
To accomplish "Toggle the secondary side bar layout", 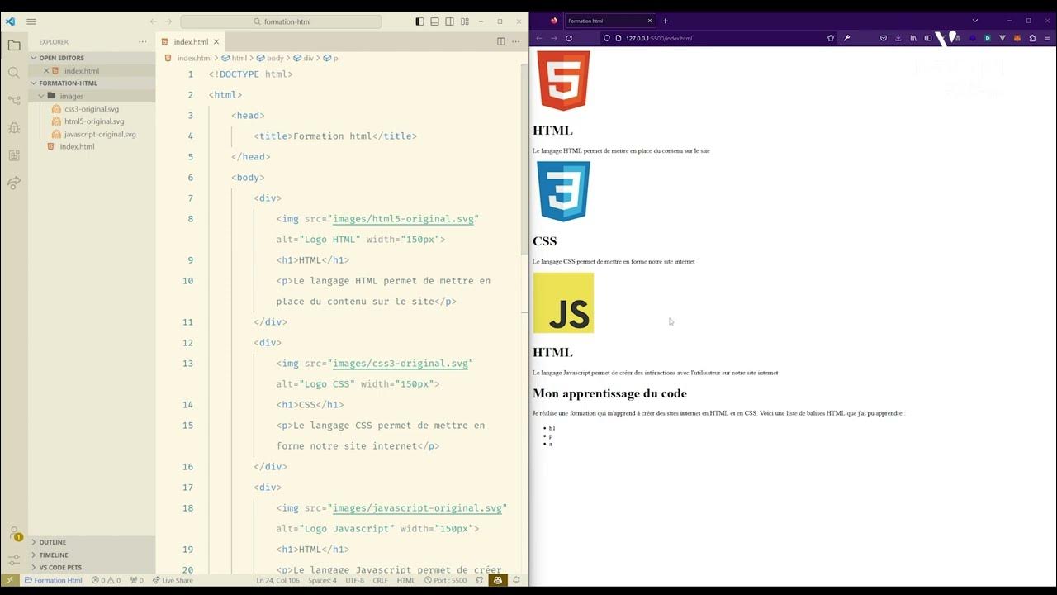I will click(449, 21).
